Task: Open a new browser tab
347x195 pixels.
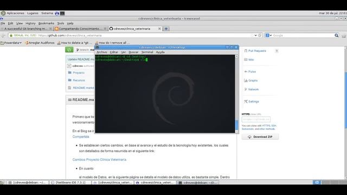Action: coord(166,29)
